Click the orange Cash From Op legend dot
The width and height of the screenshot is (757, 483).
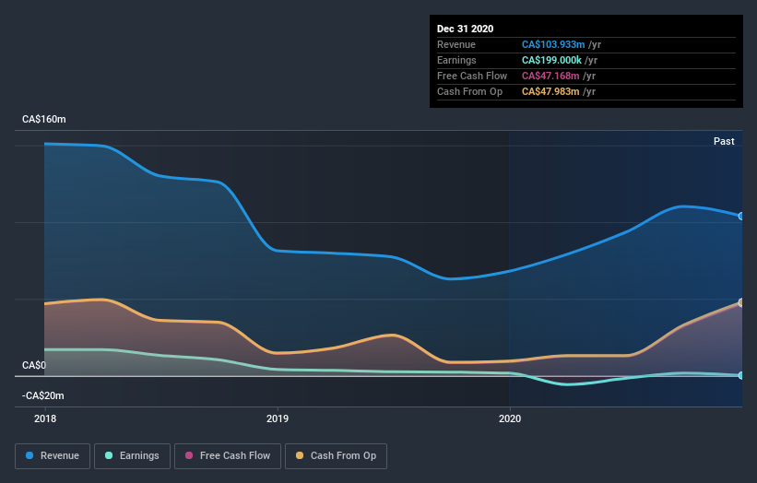pyautogui.click(x=300, y=455)
